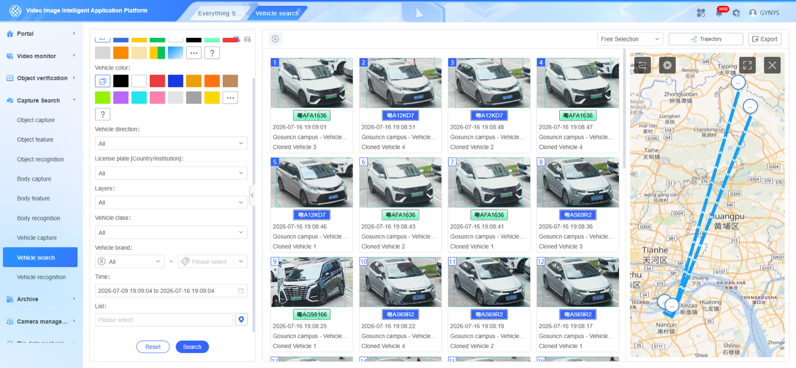Expand the Vehicle class dropdown
This screenshot has width=796, height=368.
(x=171, y=233)
